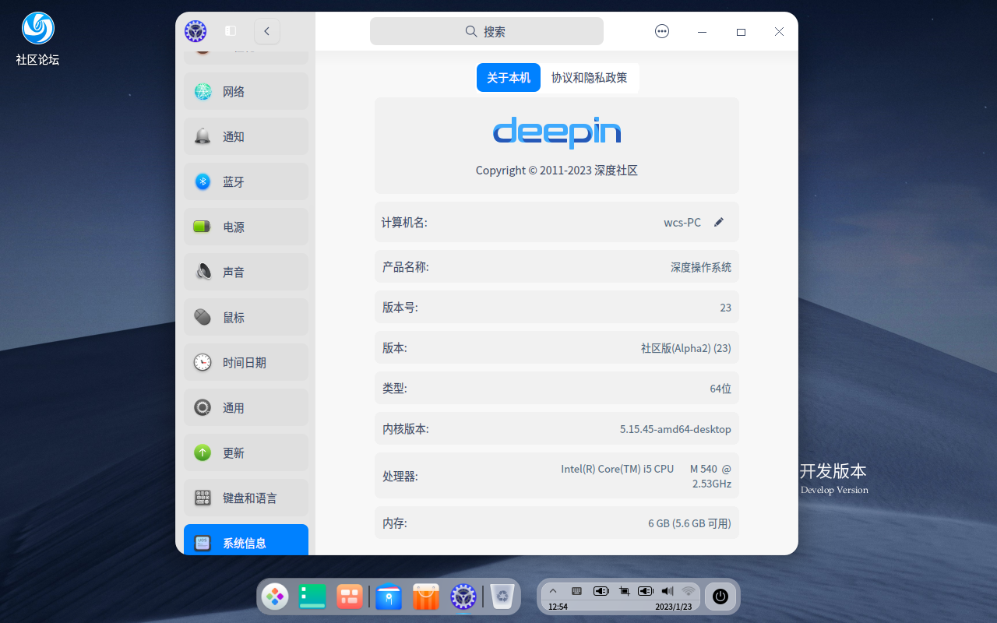Select the 时间日期 settings section

coord(245,362)
